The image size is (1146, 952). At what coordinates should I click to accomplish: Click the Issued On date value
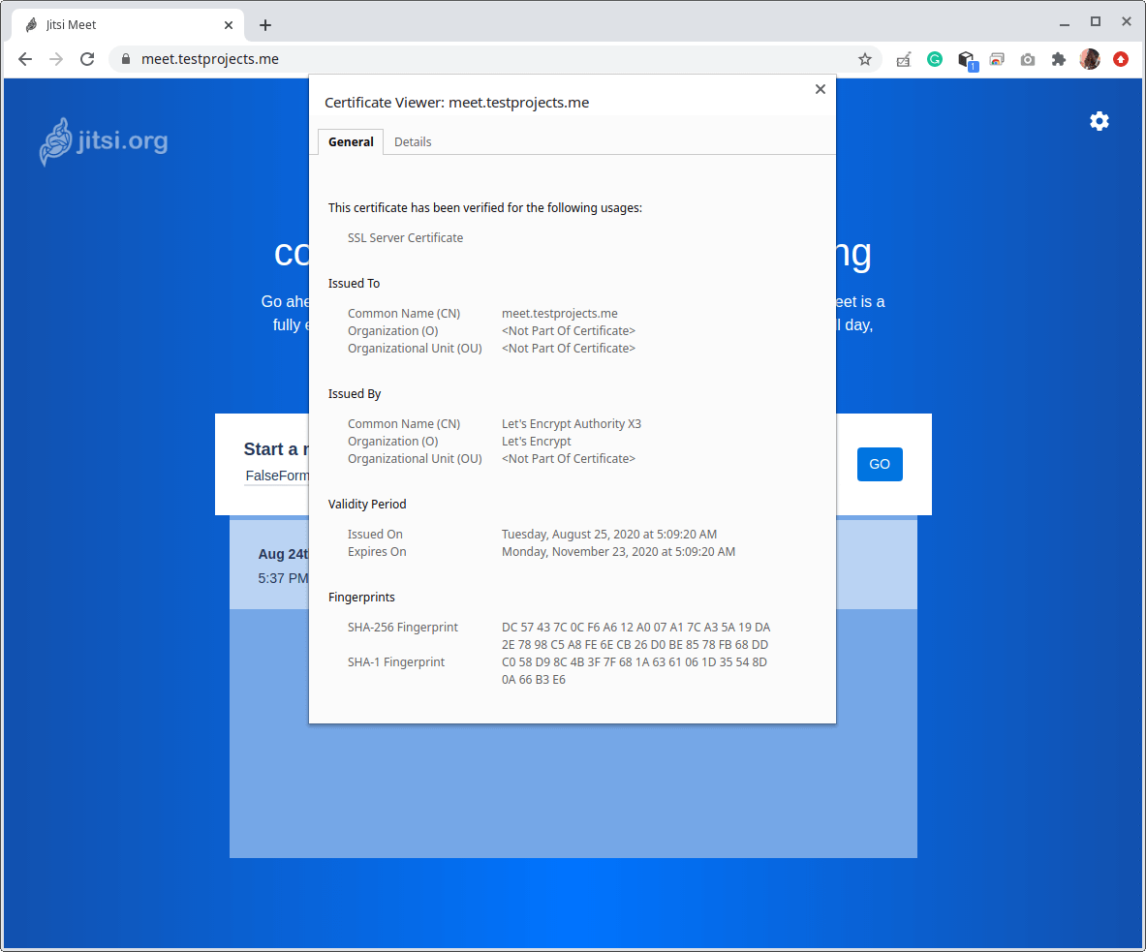tap(608, 534)
